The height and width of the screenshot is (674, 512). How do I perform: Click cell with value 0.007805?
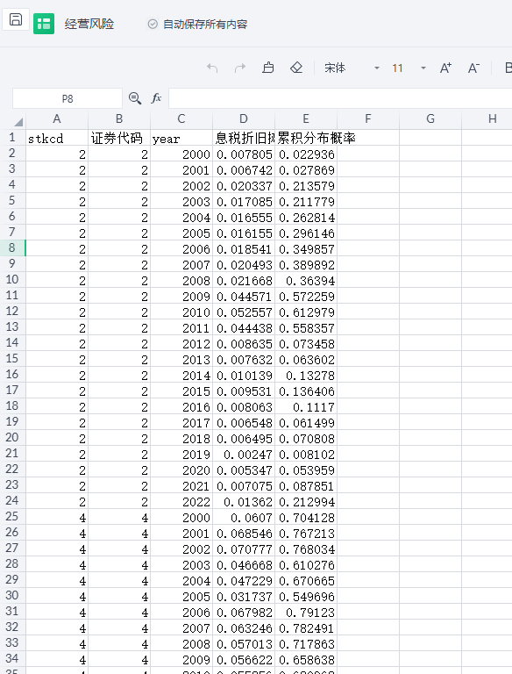(244, 154)
